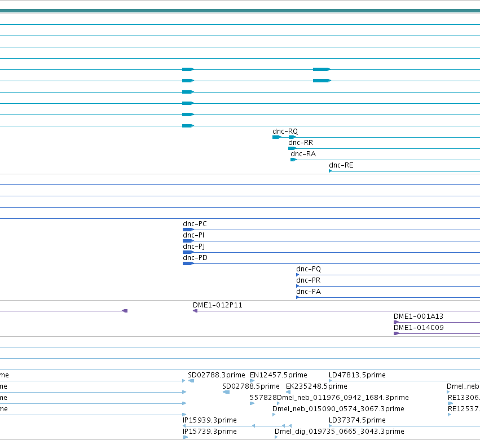
Task: Click the DME1-001A13 feature label
Action: tap(419, 316)
